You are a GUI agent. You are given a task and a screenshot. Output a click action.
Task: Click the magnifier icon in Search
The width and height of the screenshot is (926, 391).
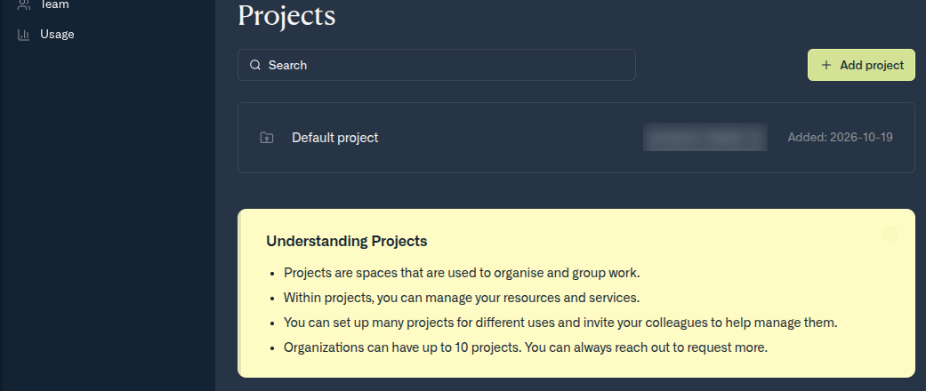point(255,65)
